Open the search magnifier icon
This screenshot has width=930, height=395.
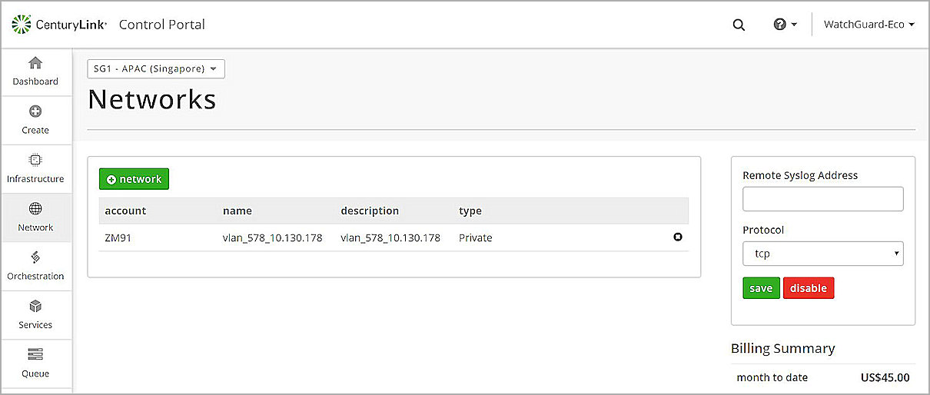point(739,25)
